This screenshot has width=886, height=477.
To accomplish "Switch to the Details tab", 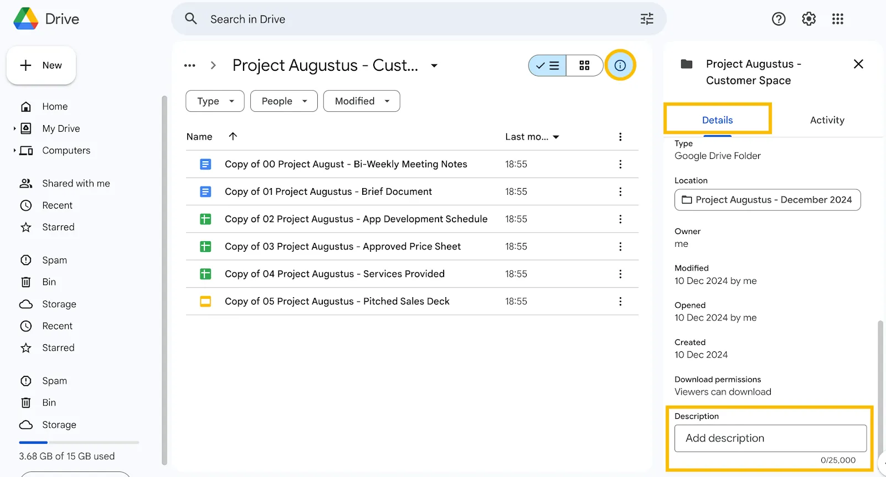I will [x=717, y=120].
